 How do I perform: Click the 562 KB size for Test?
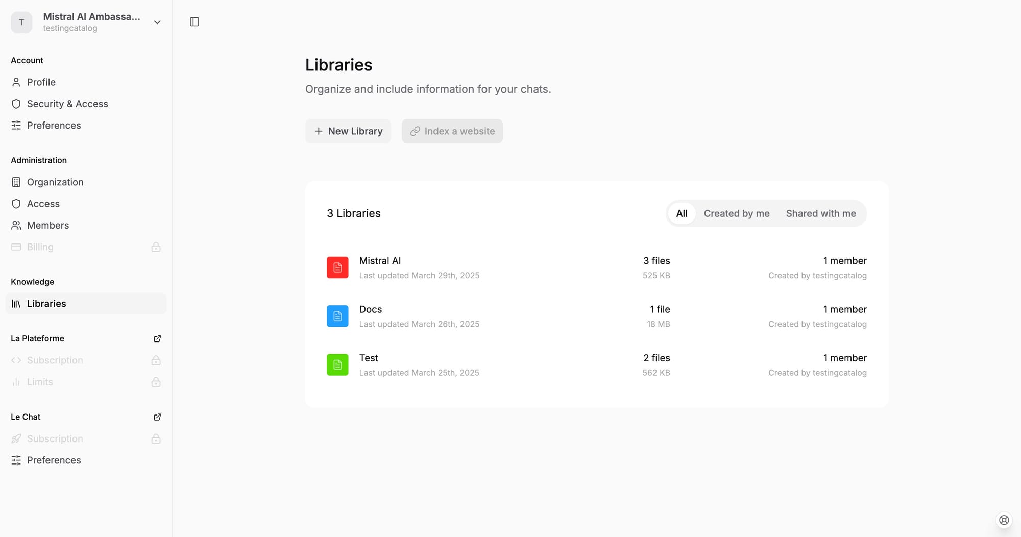pyautogui.click(x=656, y=373)
